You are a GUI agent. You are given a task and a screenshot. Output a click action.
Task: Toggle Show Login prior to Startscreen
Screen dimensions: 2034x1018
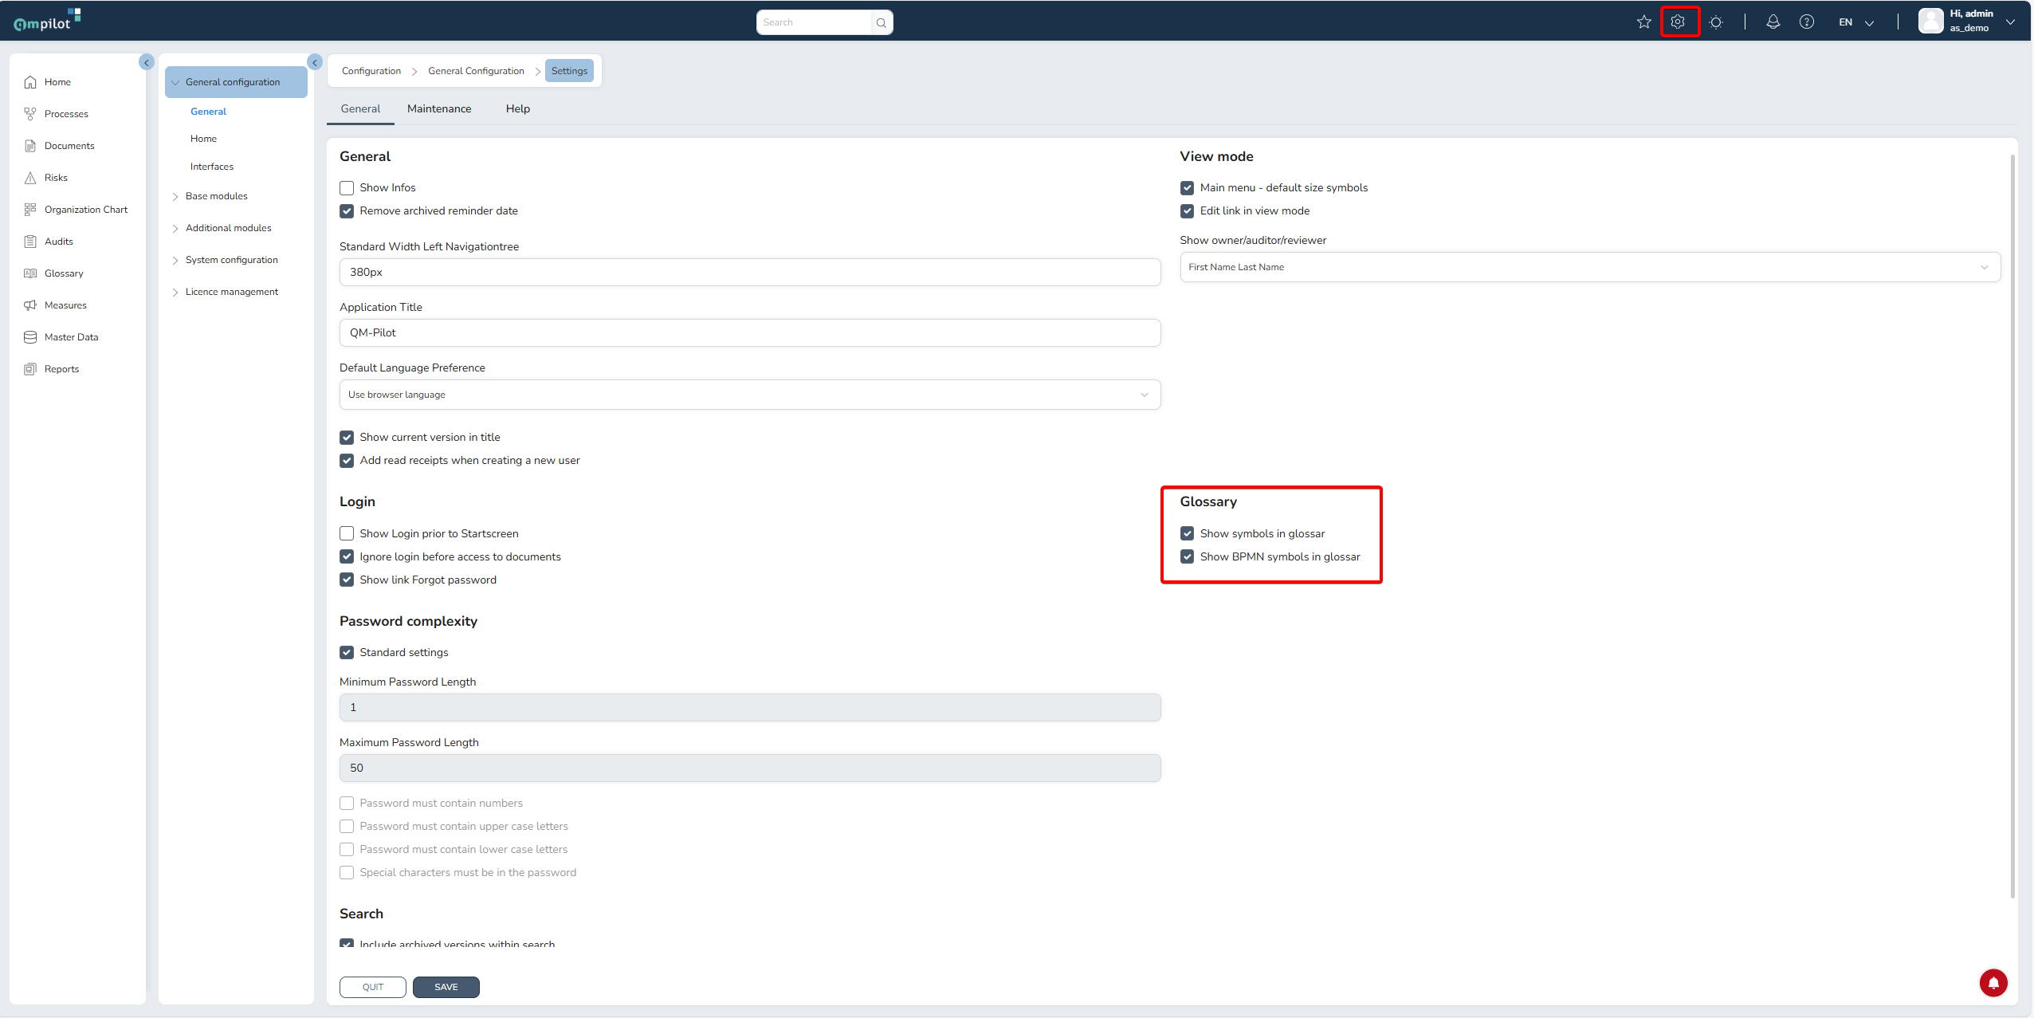pos(347,533)
